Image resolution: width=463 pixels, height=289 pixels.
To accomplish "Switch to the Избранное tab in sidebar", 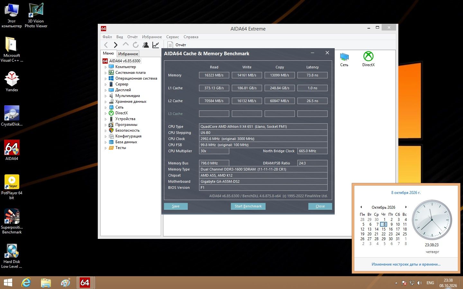I will click(128, 54).
